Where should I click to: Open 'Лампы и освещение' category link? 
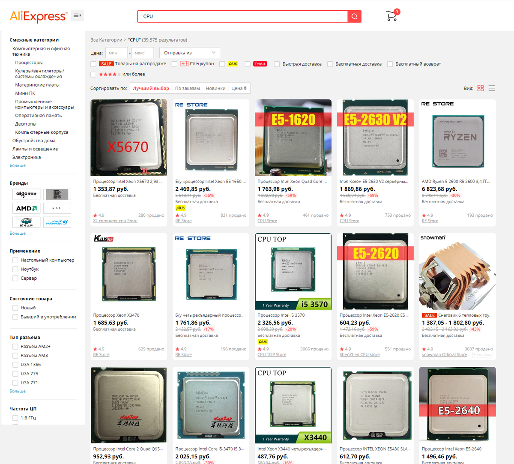(x=35, y=149)
